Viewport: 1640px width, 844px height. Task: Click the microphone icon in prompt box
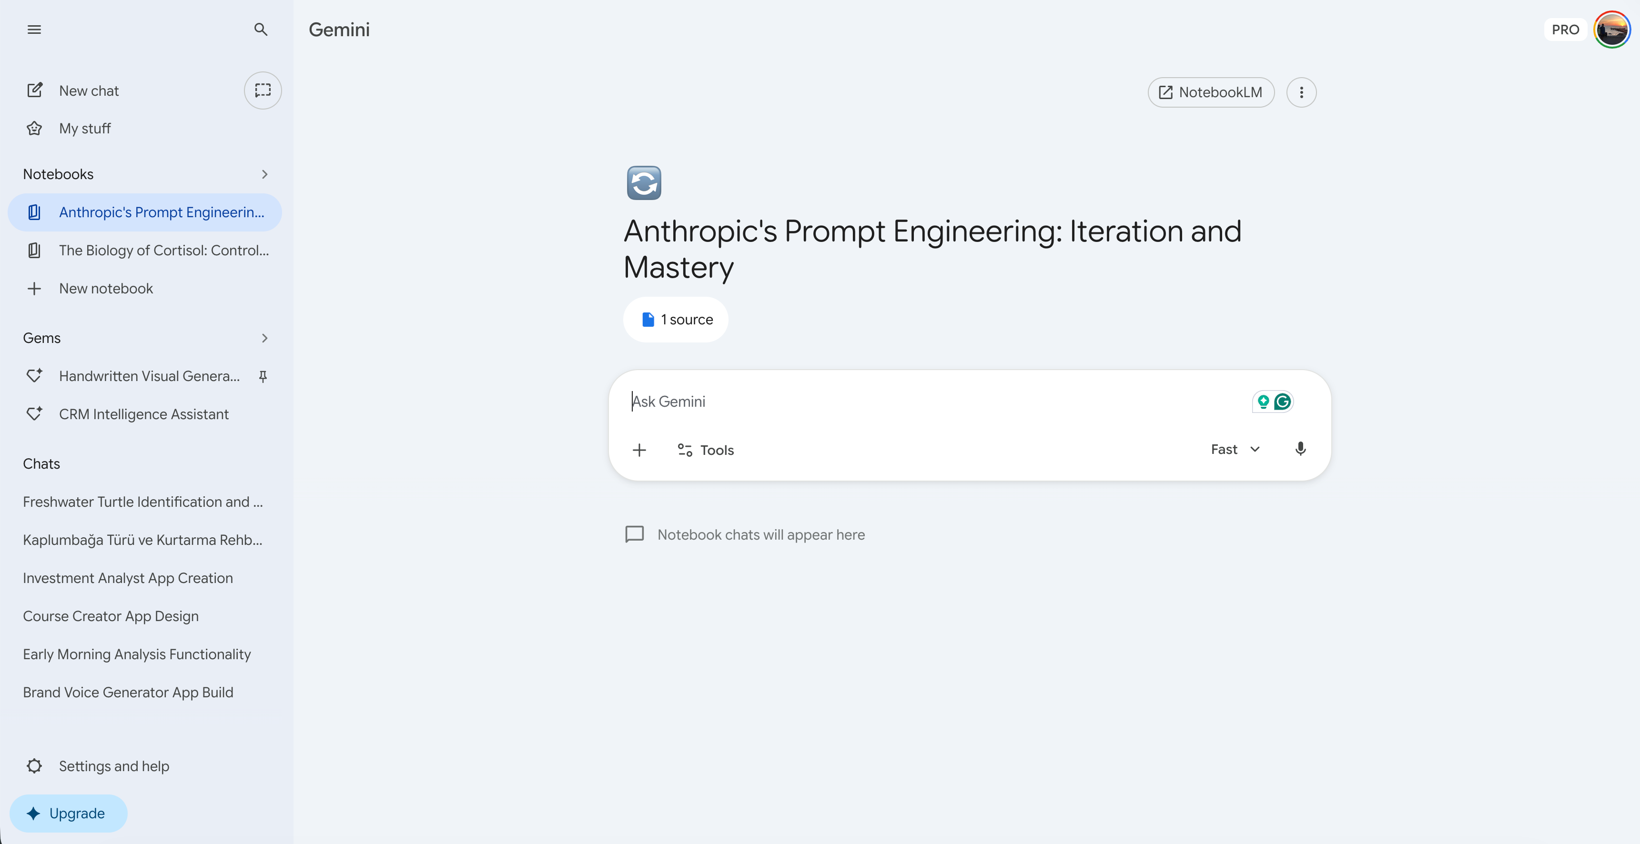(x=1301, y=449)
